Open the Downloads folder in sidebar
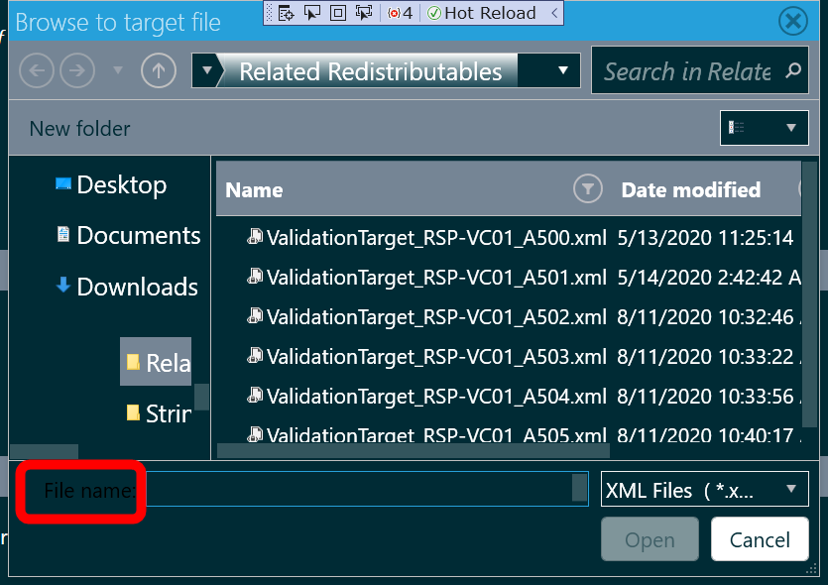Image resolution: width=828 pixels, height=585 pixels. [x=127, y=287]
